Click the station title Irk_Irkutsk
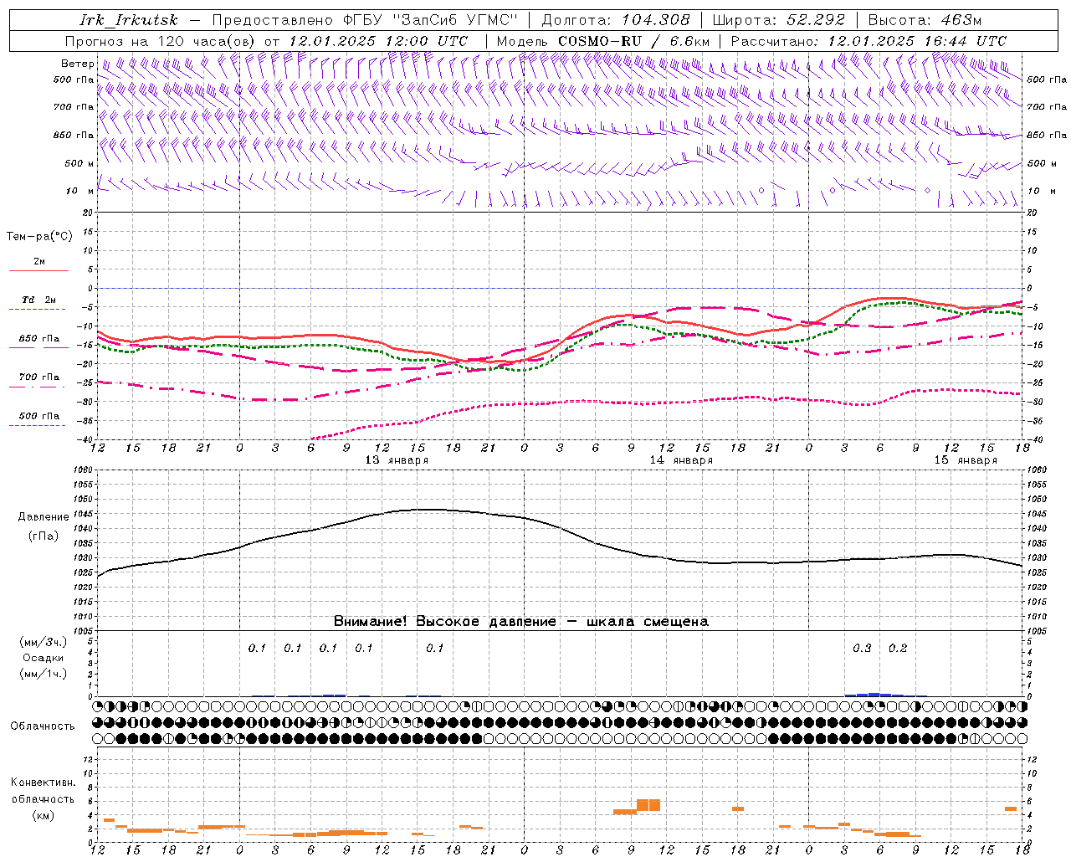 pos(128,20)
